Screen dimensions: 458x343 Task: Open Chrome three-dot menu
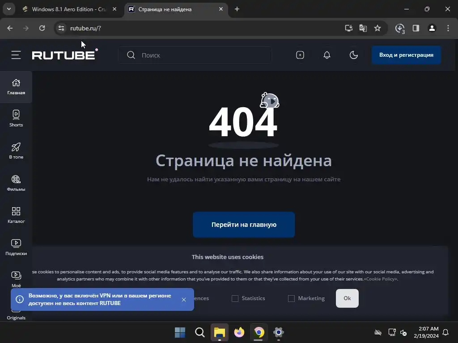[448, 28]
